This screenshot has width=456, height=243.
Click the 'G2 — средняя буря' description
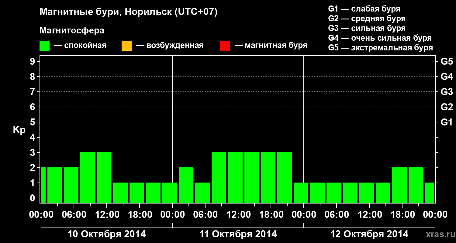pos(367,19)
